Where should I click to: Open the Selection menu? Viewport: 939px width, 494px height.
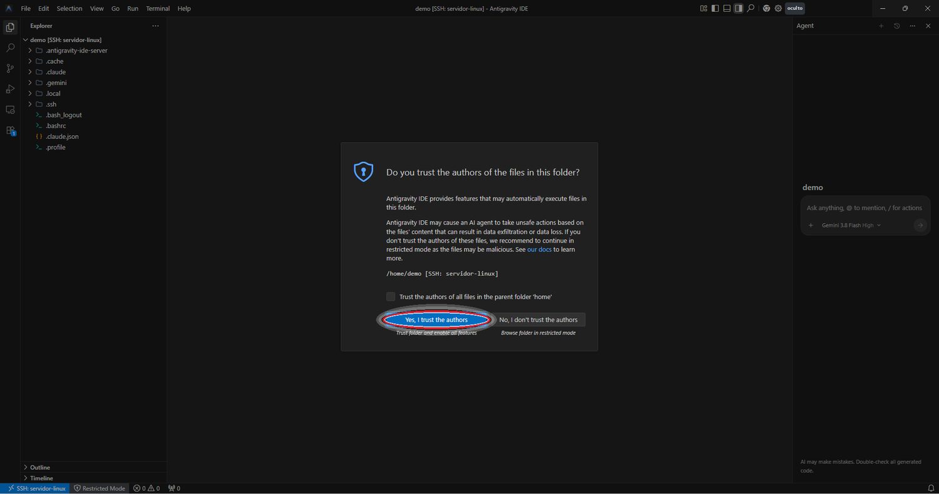(69, 8)
